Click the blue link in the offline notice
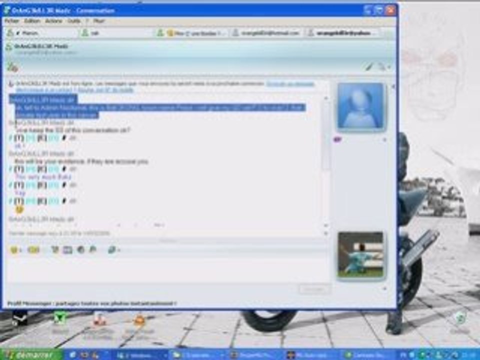Image resolution: width=480 pixels, height=360 pixels. [290, 84]
